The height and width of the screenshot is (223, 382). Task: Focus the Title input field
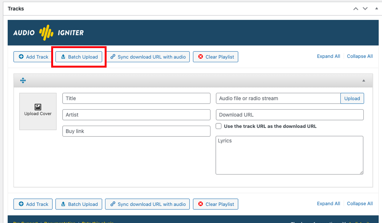pos(136,99)
